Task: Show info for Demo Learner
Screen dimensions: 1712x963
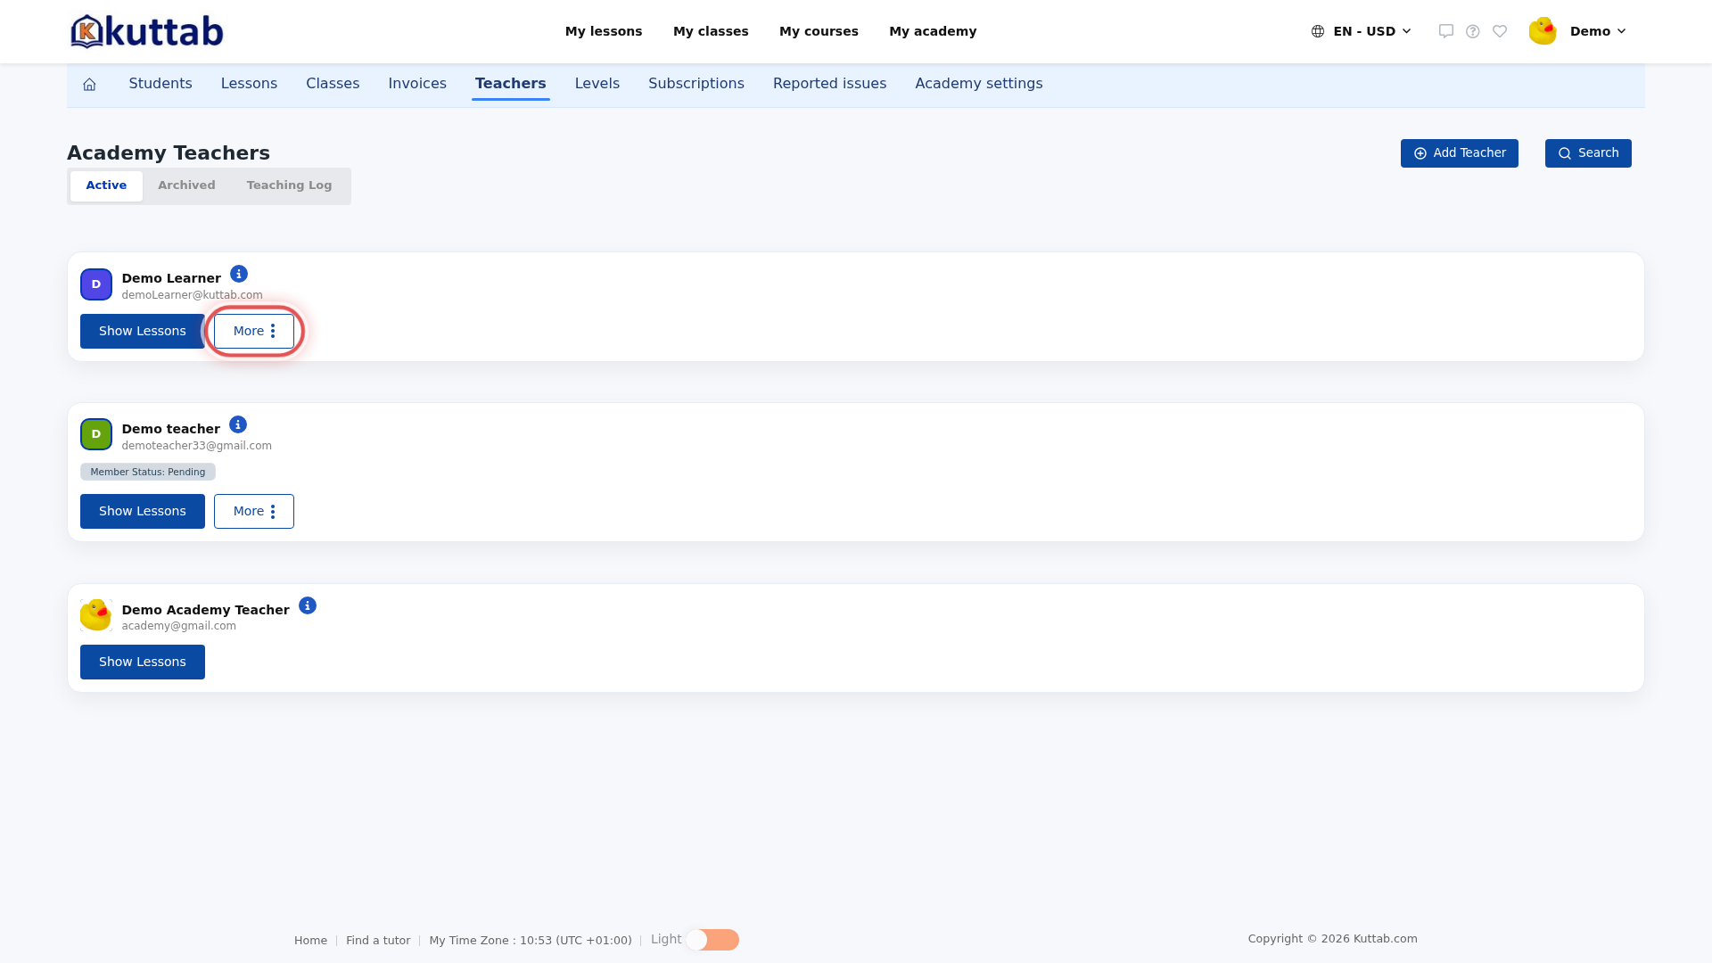Action: pyautogui.click(x=239, y=274)
